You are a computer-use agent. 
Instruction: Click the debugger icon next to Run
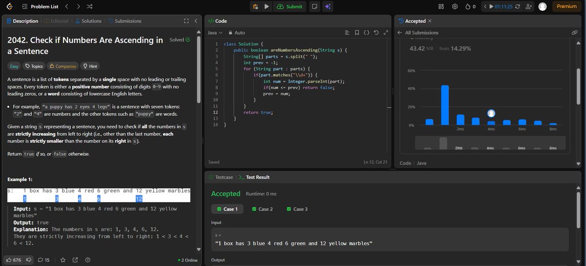click(x=255, y=6)
